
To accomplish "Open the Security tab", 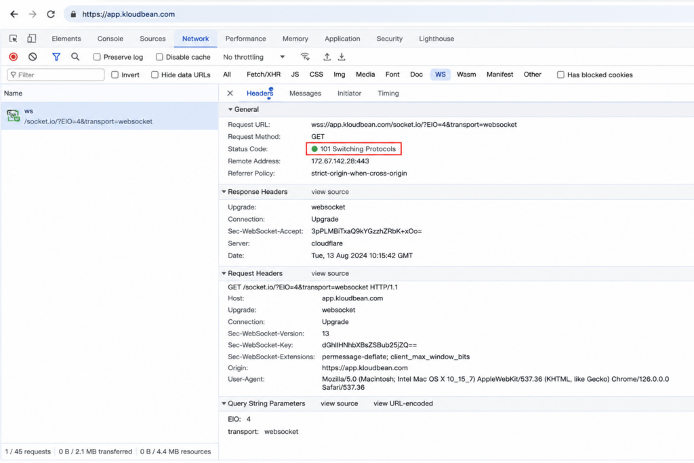I will coord(390,39).
